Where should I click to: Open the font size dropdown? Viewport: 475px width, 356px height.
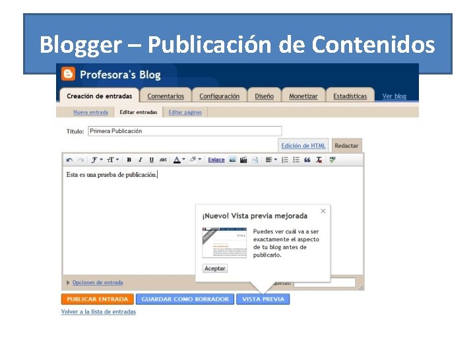point(113,160)
